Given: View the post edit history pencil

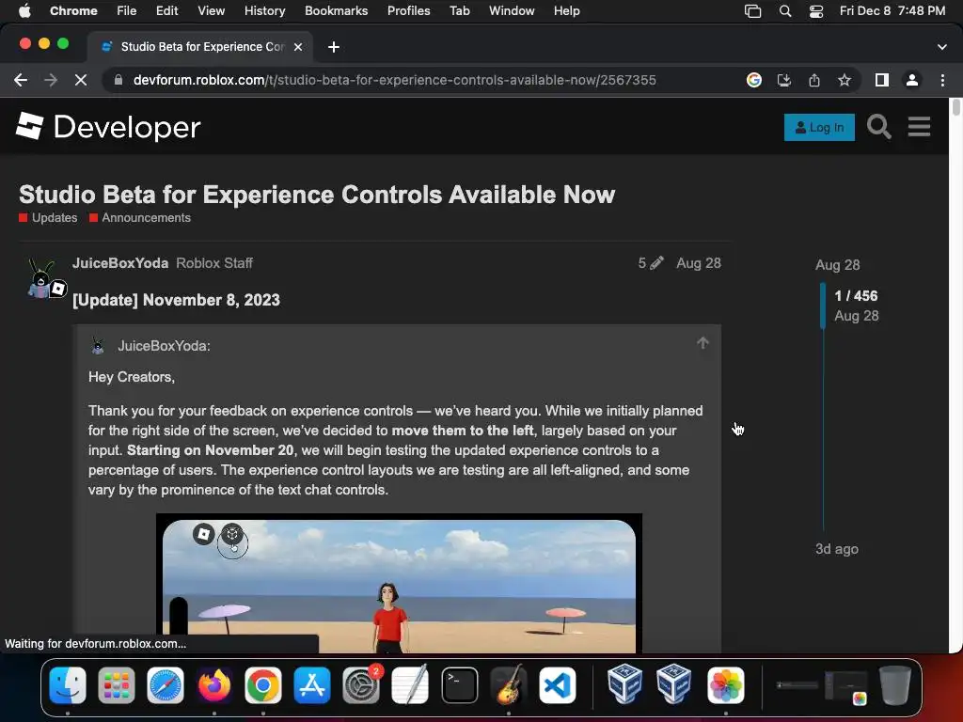Looking at the screenshot, I should [x=651, y=263].
